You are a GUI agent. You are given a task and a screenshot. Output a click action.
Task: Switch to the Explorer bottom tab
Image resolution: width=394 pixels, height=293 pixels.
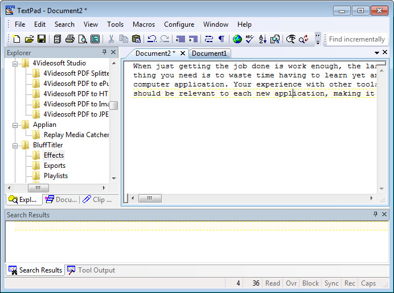point(23,200)
